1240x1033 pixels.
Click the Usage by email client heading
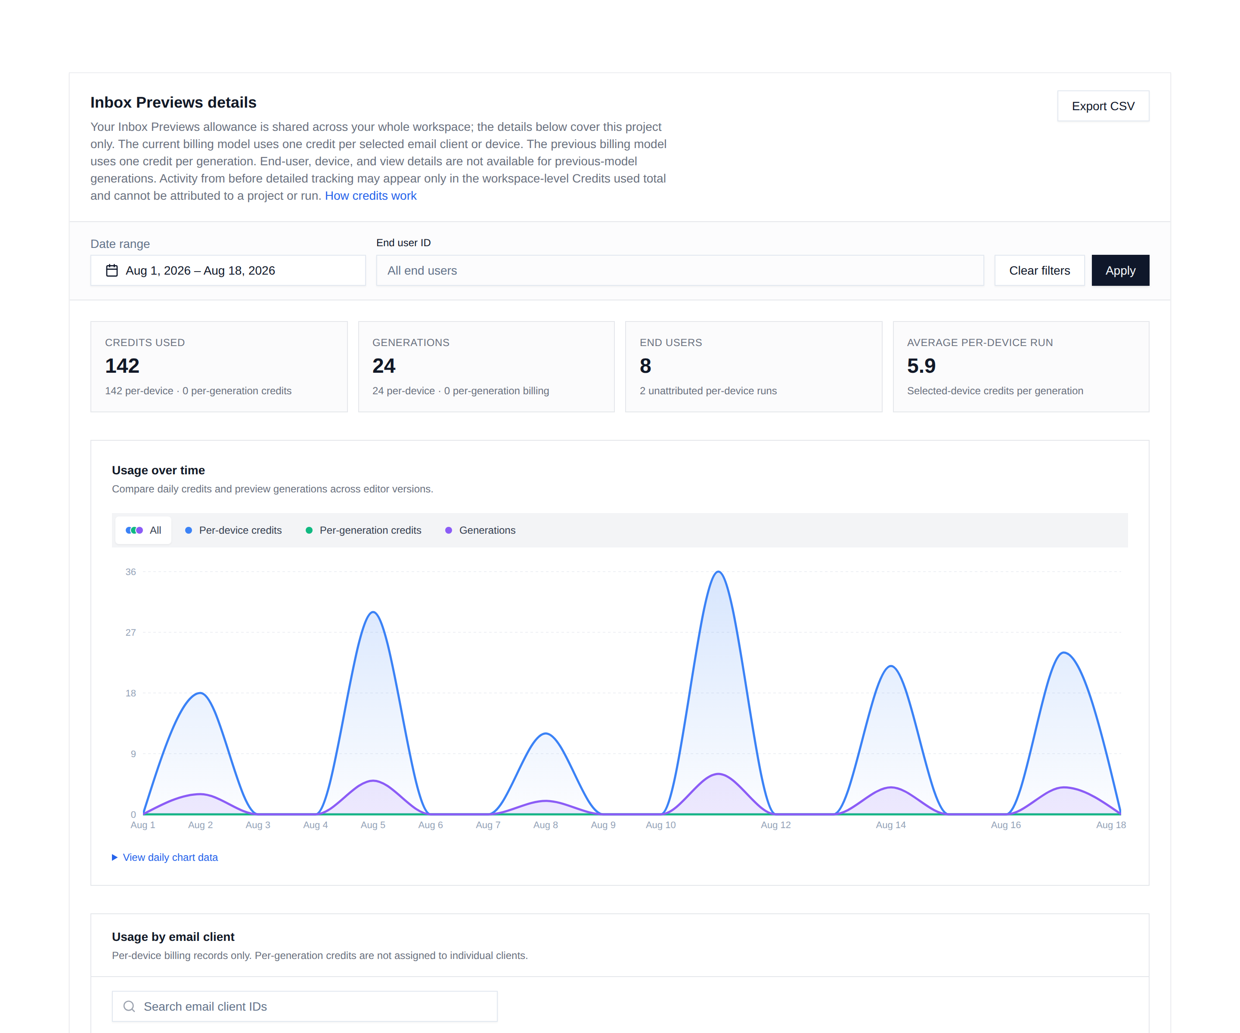click(x=173, y=937)
